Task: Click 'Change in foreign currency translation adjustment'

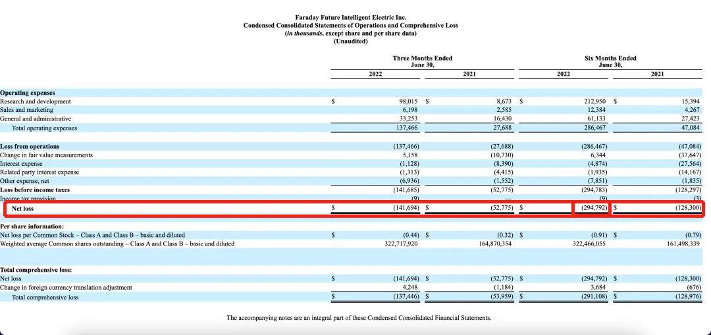Action: tap(66, 288)
